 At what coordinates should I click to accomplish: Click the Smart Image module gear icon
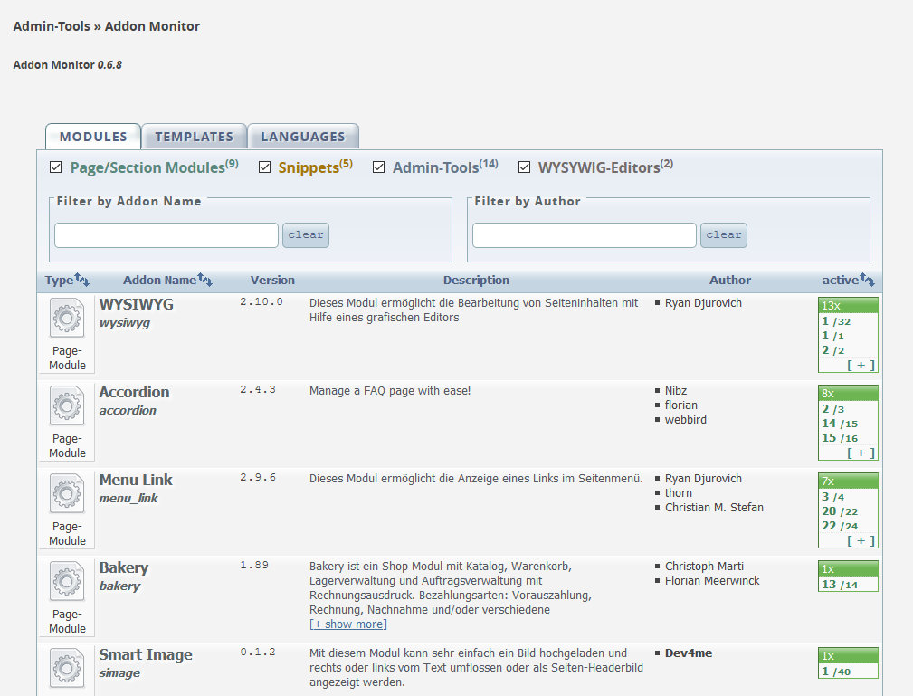tap(67, 670)
